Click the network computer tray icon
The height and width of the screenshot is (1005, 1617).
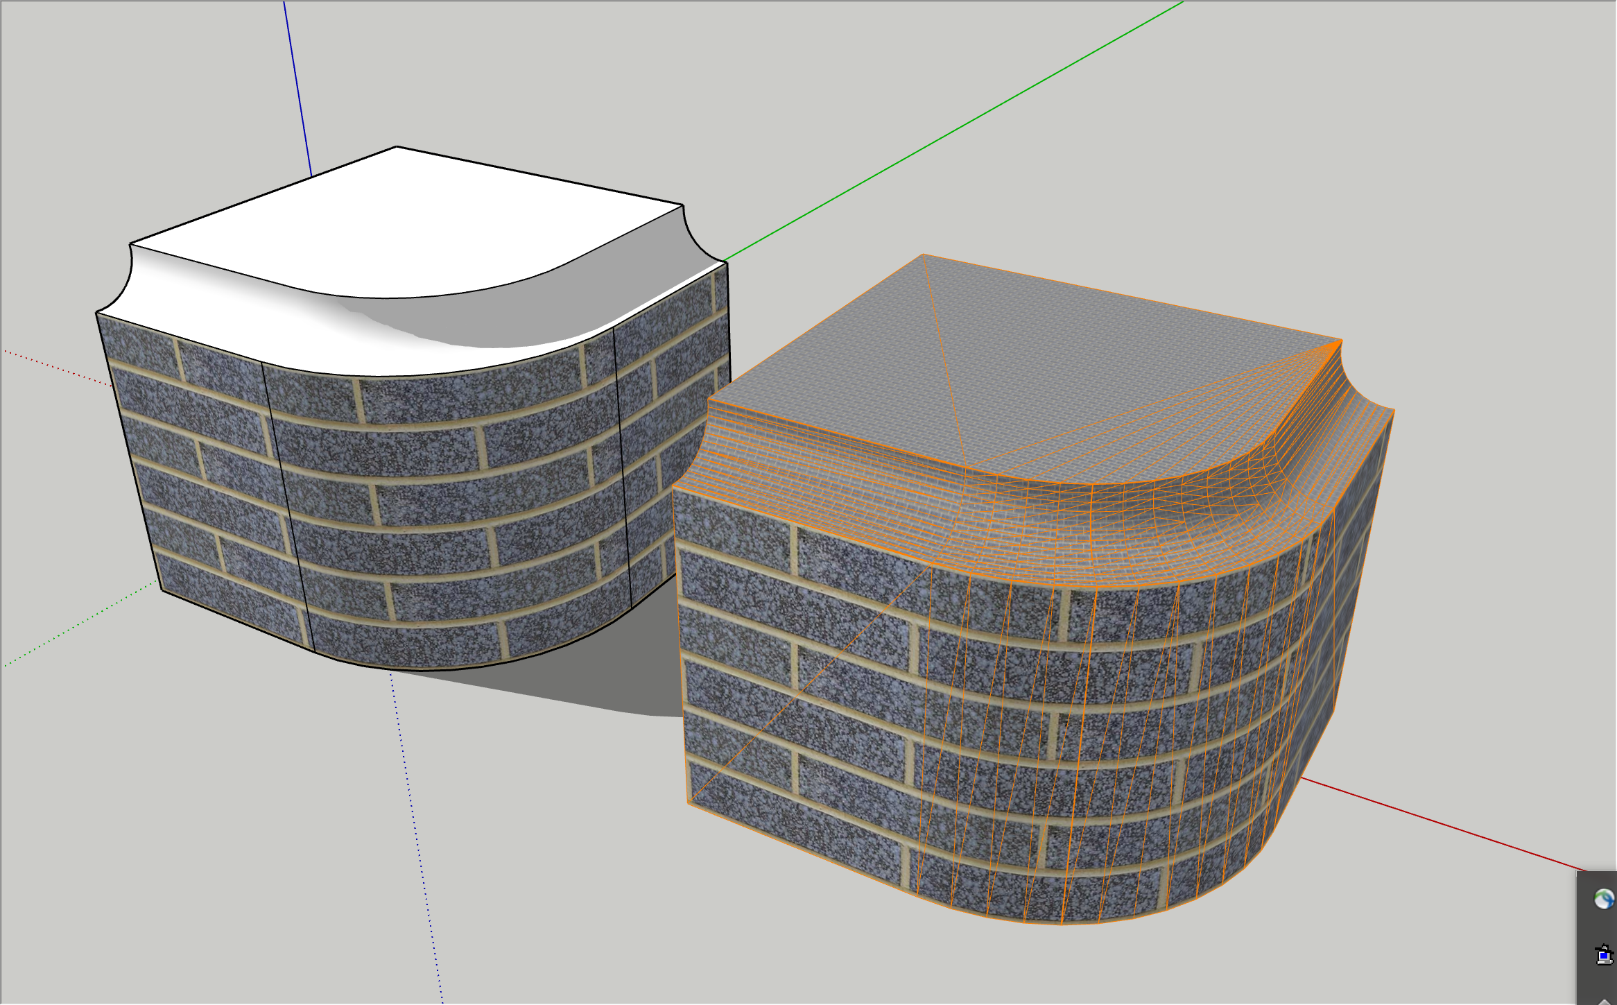(1603, 955)
